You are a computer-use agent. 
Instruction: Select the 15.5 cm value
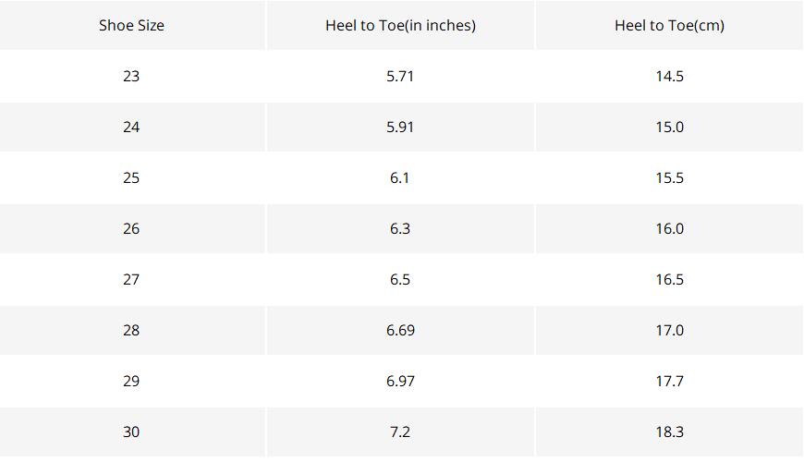(669, 177)
